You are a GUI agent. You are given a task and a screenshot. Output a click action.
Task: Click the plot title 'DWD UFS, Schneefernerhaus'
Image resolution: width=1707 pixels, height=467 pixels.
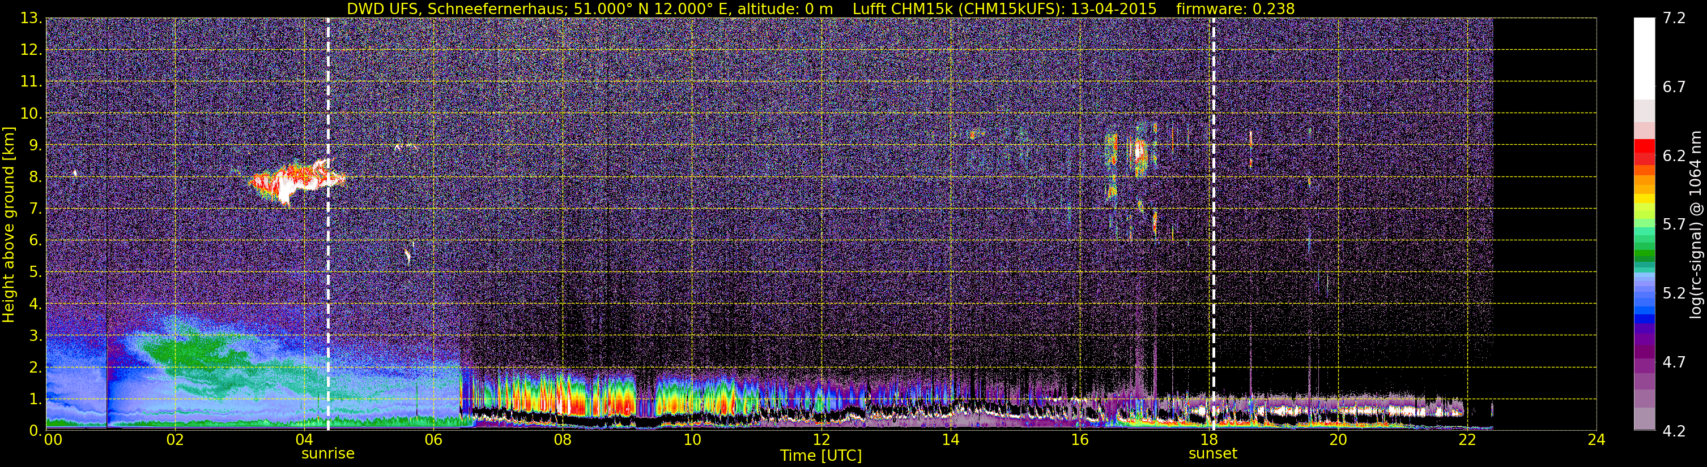[x=457, y=8]
